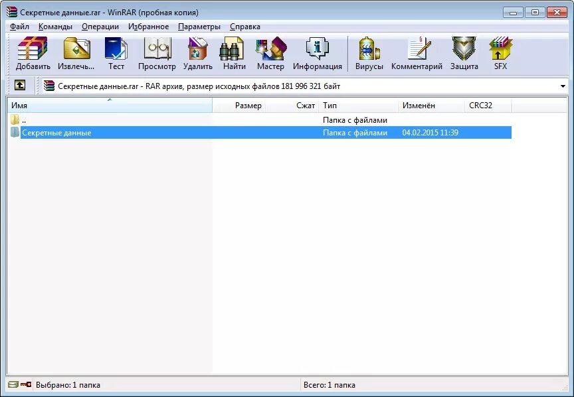This screenshot has height=397, width=574.
Task: Sort by the Размер column header
Action: [239, 106]
